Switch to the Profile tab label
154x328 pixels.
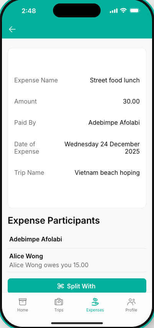[131, 310]
